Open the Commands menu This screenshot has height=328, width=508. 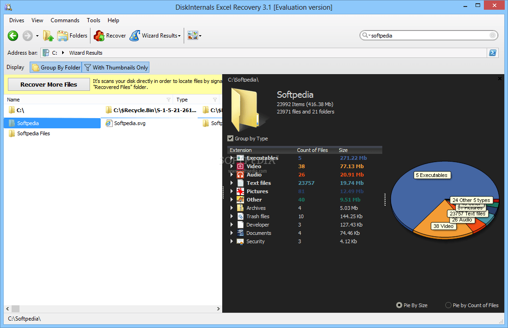[x=64, y=20]
